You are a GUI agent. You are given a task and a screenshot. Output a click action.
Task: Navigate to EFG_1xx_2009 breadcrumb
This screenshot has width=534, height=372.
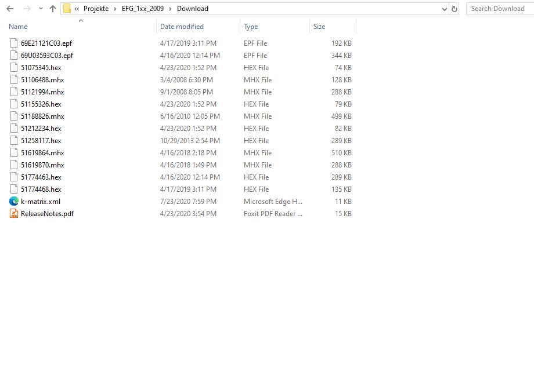pyautogui.click(x=143, y=9)
